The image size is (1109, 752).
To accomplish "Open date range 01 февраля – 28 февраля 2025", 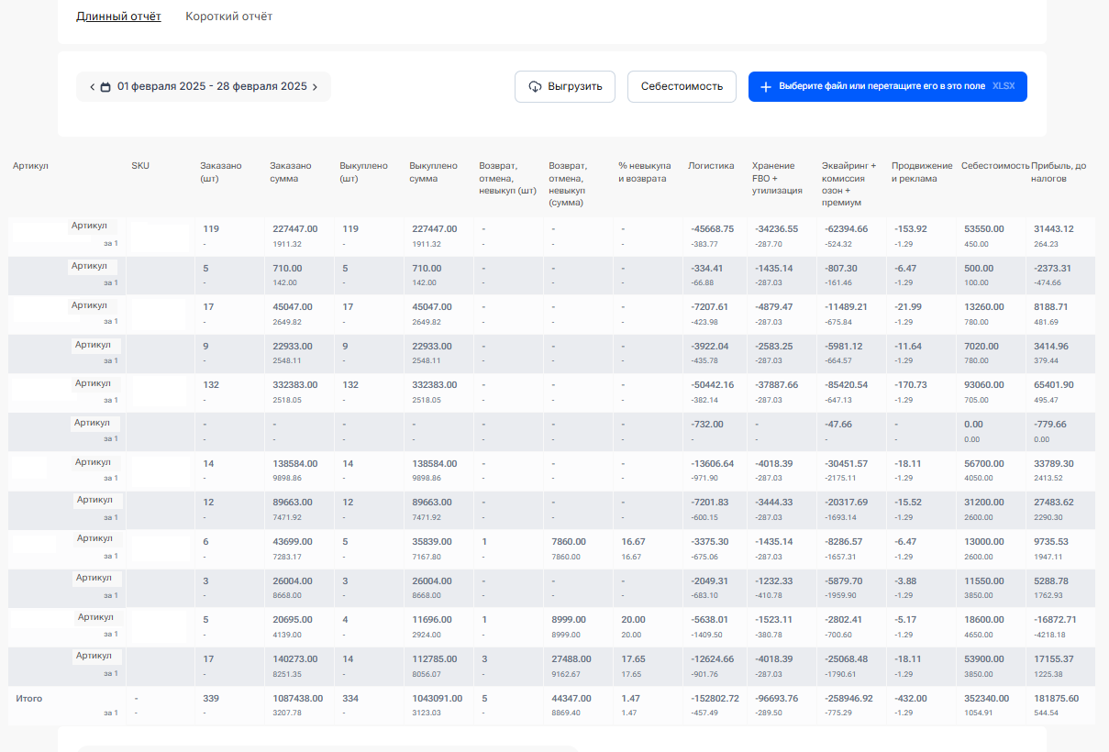I will click(212, 87).
